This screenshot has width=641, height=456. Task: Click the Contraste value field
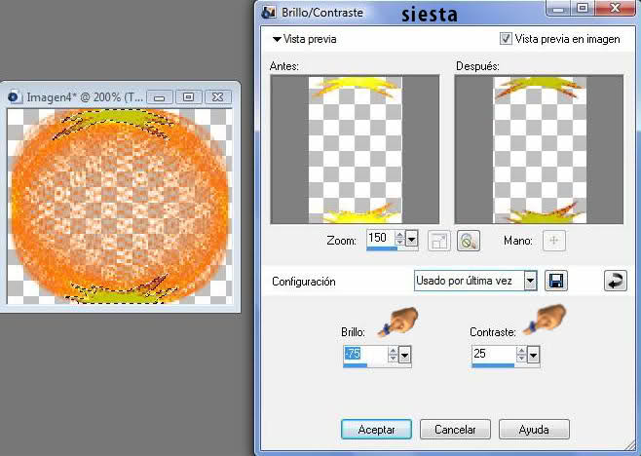click(x=494, y=354)
